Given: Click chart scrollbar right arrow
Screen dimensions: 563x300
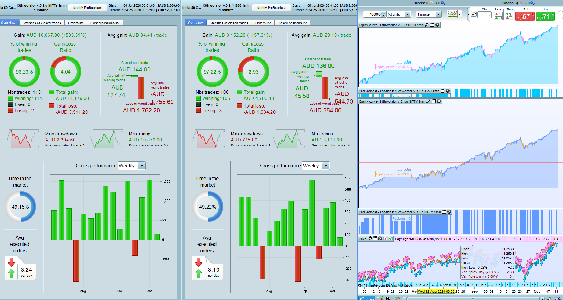Looking at the screenshot, I should tap(543, 298).
